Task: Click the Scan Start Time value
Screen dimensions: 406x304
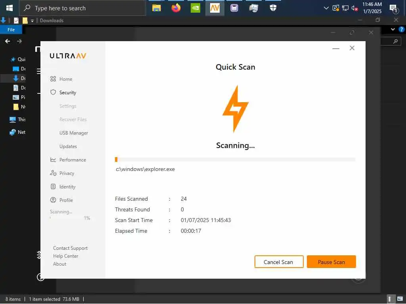Action: click(206, 220)
